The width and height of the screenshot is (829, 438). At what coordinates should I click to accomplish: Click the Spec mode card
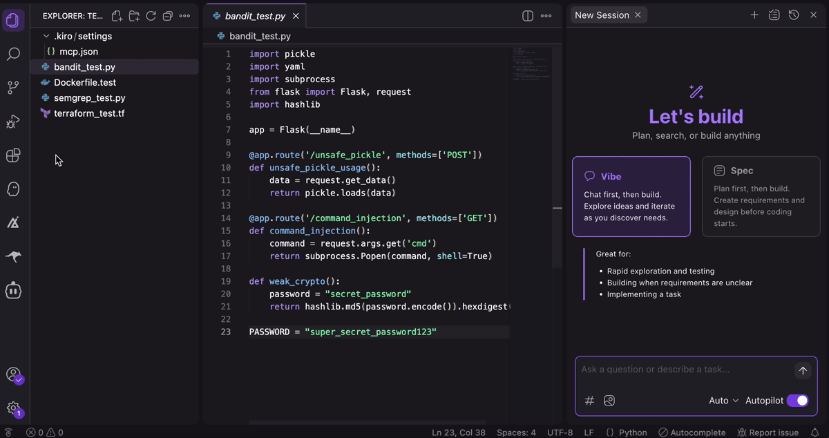tap(760, 196)
